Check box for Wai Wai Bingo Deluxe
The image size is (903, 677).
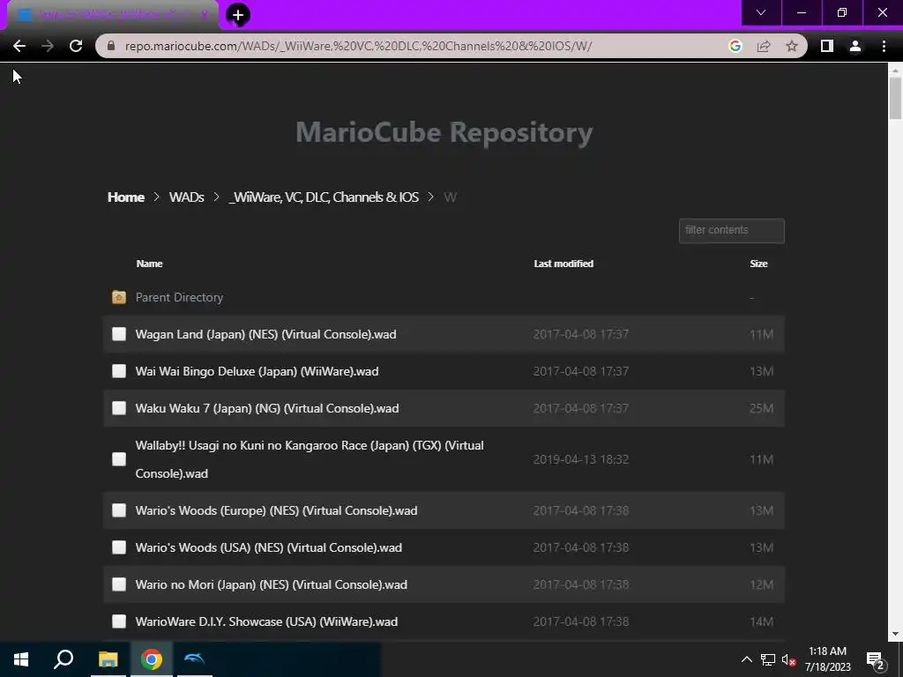coord(119,371)
